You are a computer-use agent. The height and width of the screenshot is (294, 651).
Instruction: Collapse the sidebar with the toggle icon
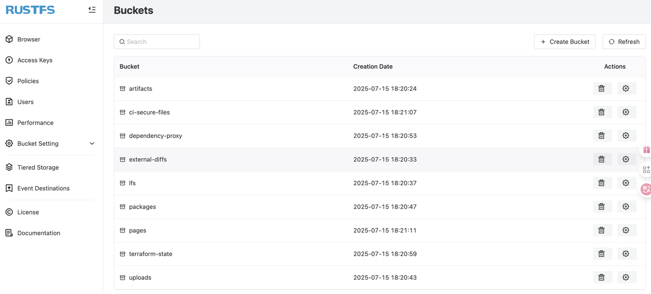(92, 9)
